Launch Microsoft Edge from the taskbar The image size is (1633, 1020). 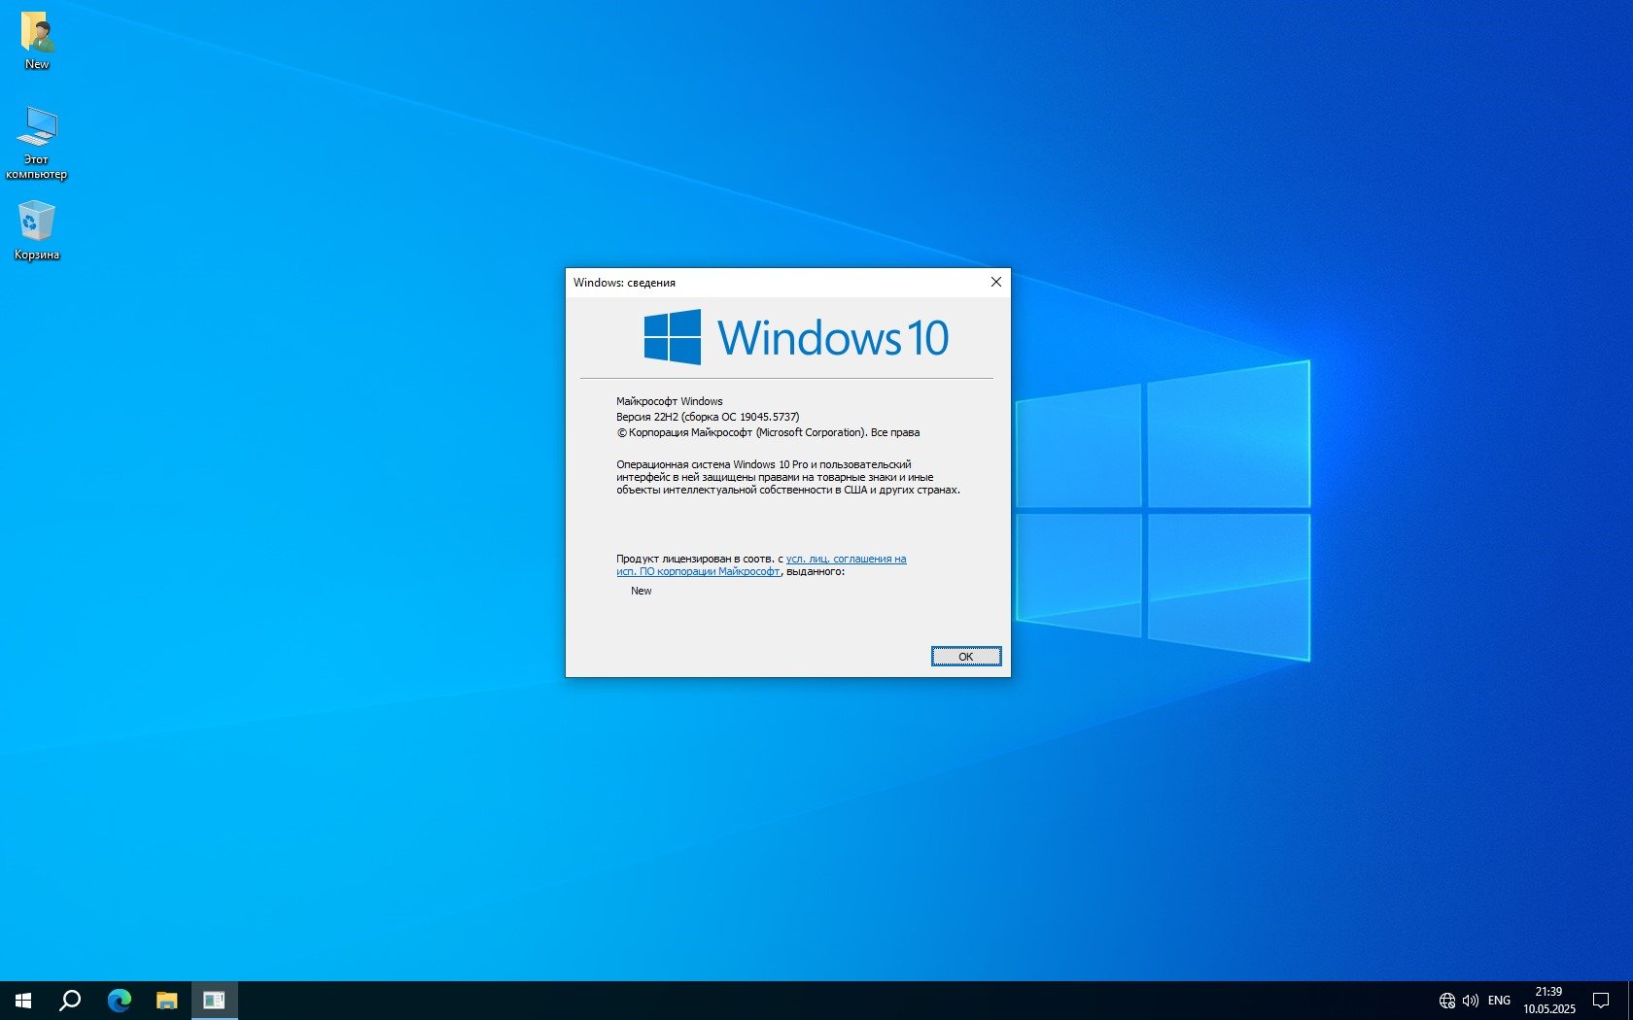pyautogui.click(x=119, y=1001)
